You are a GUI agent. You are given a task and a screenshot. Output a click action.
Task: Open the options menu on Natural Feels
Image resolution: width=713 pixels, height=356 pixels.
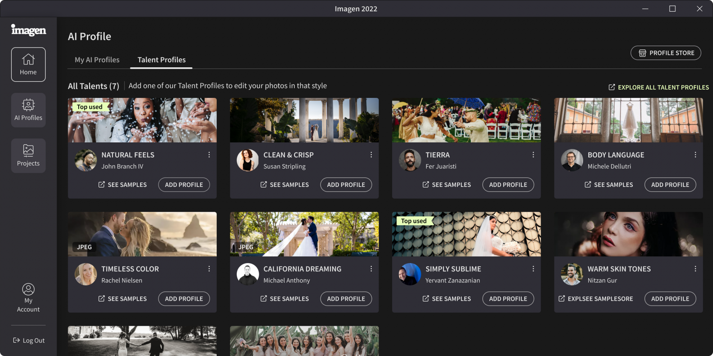coord(209,155)
